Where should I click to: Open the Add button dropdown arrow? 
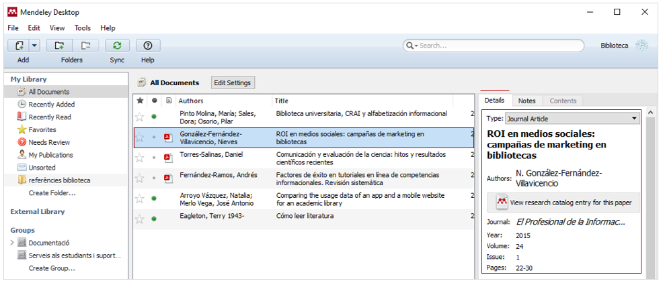pyautogui.click(x=34, y=46)
